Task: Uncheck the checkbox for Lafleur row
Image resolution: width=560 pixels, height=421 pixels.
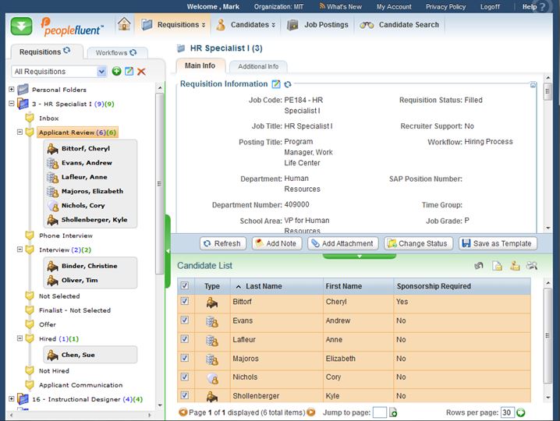Action: point(185,339)
